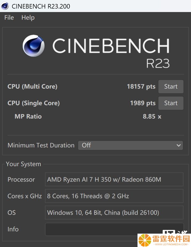The width and height of the screenshot is (191, 247).
Task: Click the orange citrus watermark logo
Action: [145, 240]
